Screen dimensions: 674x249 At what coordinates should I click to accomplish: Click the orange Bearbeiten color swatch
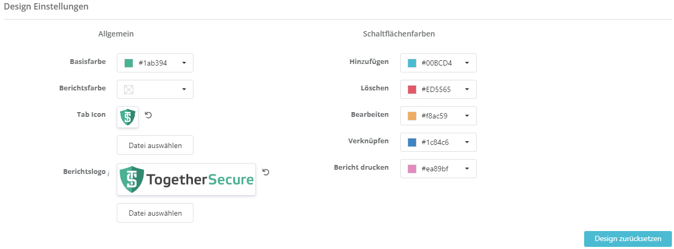(412, 116)
